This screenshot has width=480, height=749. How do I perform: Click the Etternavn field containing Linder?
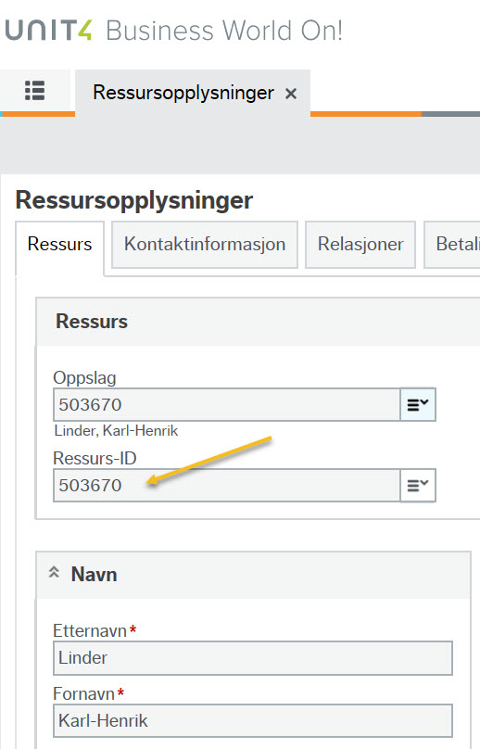click(x=253, y=658)
